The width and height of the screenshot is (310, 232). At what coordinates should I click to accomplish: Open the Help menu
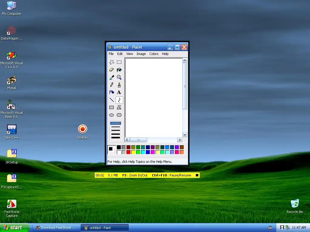click(165, 54)
